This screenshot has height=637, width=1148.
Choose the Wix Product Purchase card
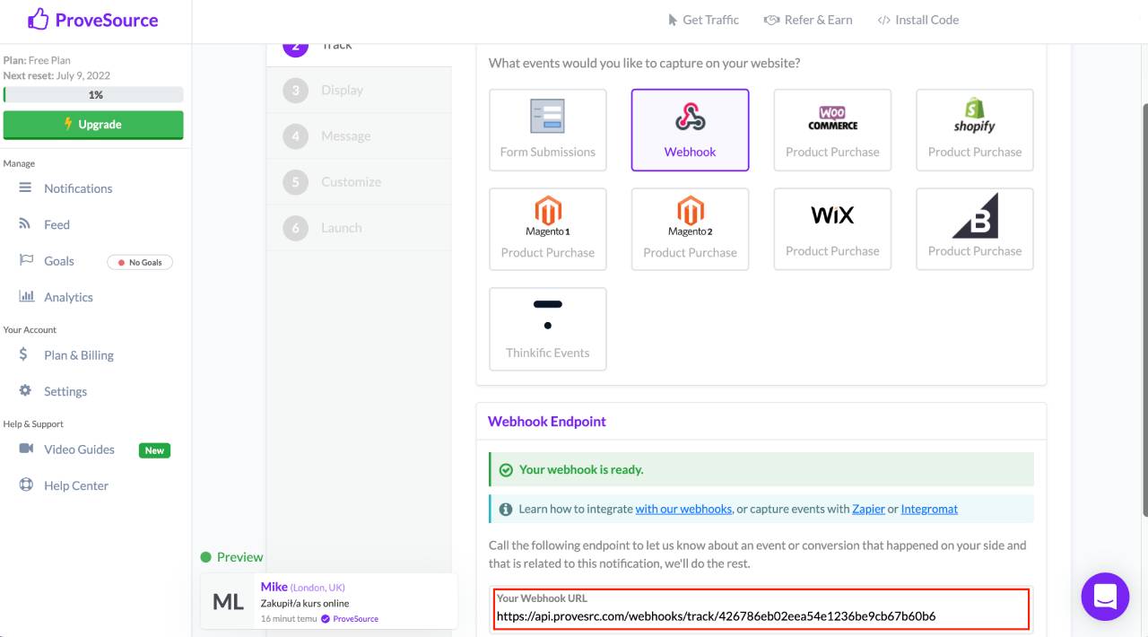[x=832, y=229]
